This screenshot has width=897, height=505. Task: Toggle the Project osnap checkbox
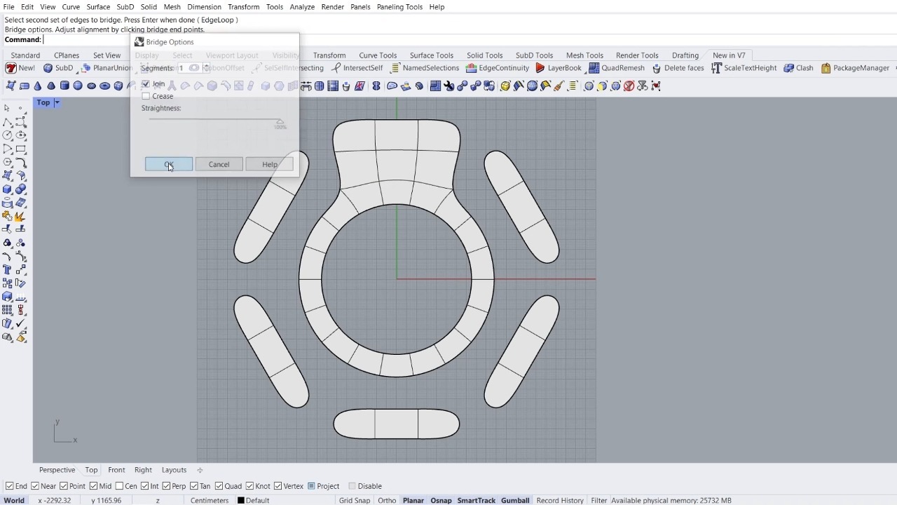tap(311, 486)
